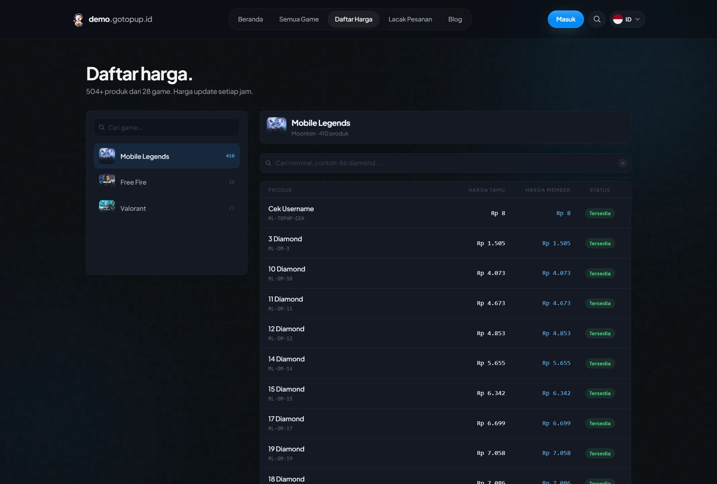Image resolution: width=717 pixels, height=484 pixels.
Task: Click member price Rp 6.699
Action: pyautogui.click(x=556, y=423)
